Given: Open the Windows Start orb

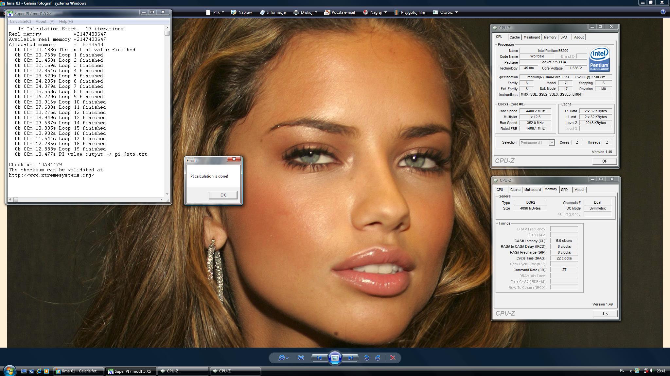Looking at the screenshot, I should tap(9, 371).
